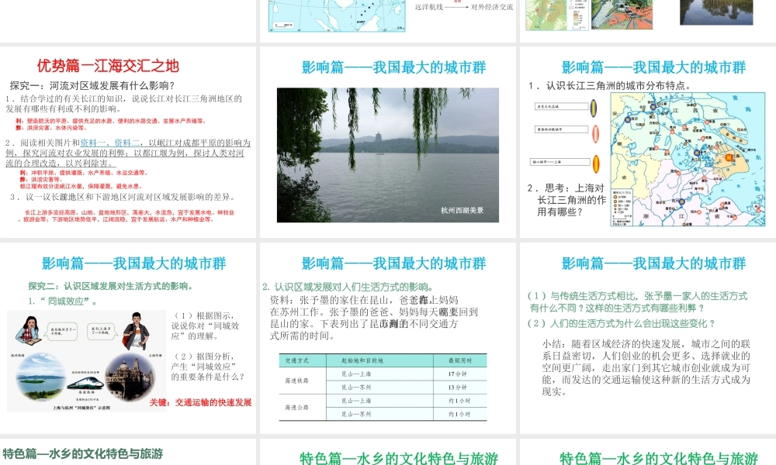The image size is (776, 465).
Task: Click the text 2. 认识区域发展对人们生活方式的影响。
Action: point(348,287)
